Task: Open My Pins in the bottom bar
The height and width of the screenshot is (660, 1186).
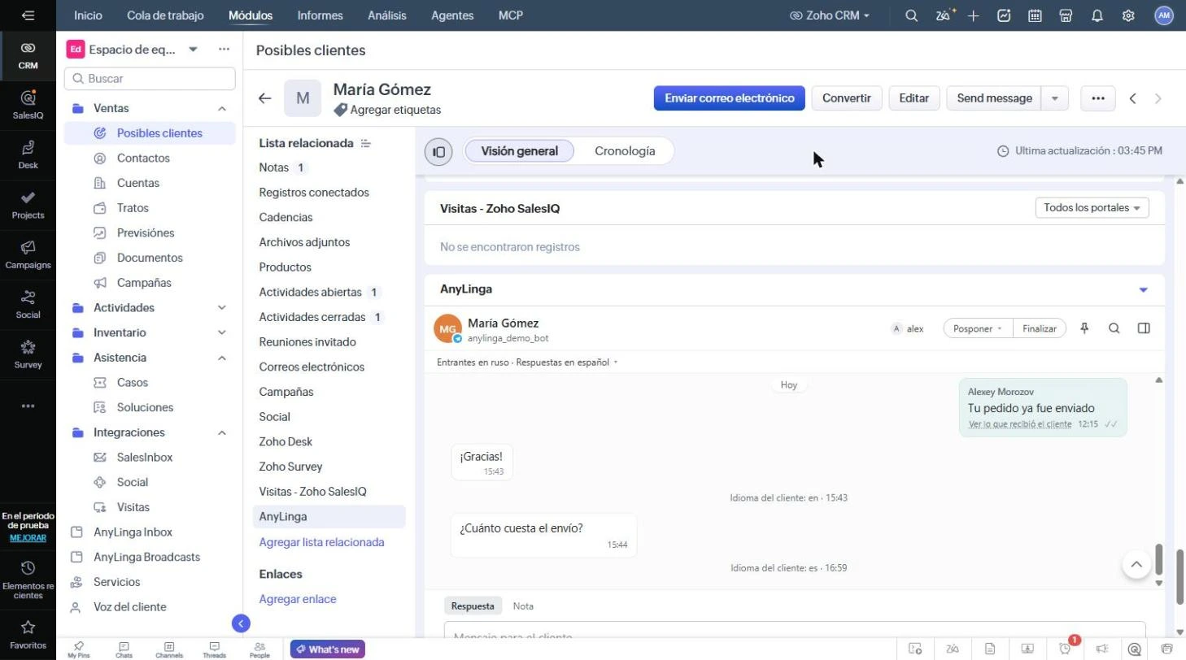Action: [79, 649]
